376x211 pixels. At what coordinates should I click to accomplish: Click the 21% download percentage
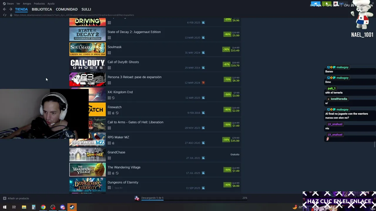click(x=245, y=198)
